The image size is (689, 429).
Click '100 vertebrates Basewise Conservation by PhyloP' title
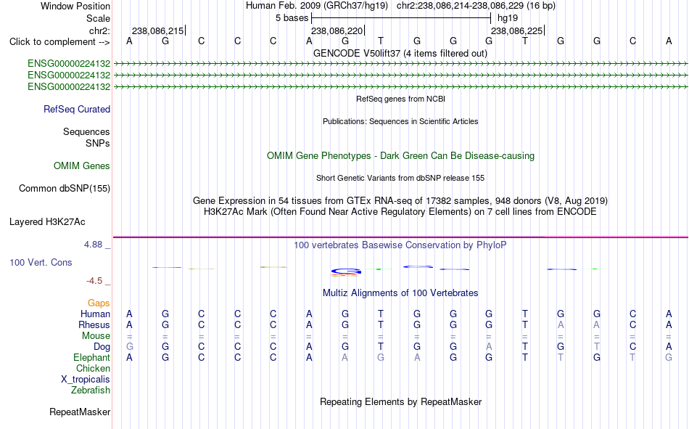[x=400, y=245]
